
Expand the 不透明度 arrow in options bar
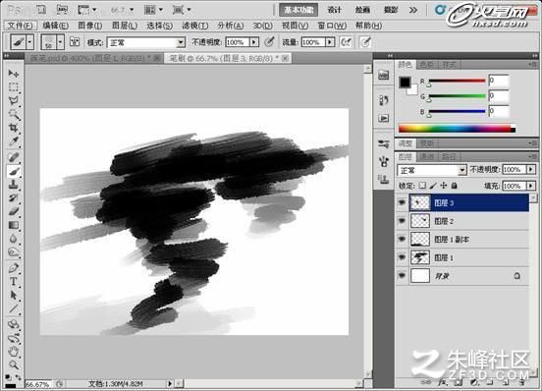click(x=254, y=42)
